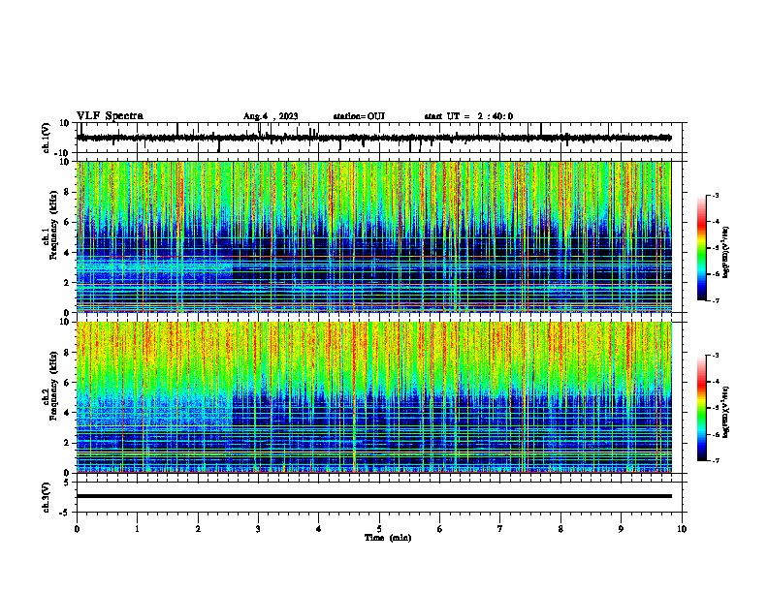Click the '-3' label on ch.2 color scale
768x593 pixels.
pos(716,356)
